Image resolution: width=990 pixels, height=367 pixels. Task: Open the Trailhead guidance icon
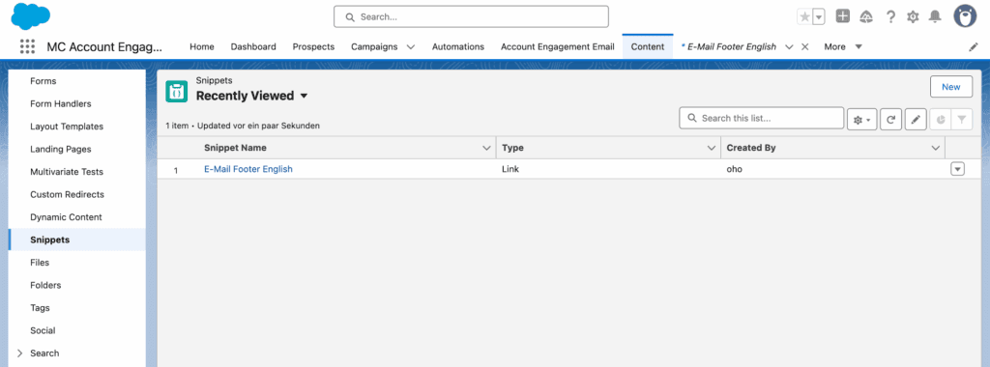pyautogui.click(x=866, y=17)
